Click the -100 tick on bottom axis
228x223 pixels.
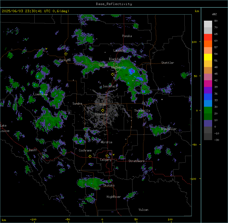(33, 219)
